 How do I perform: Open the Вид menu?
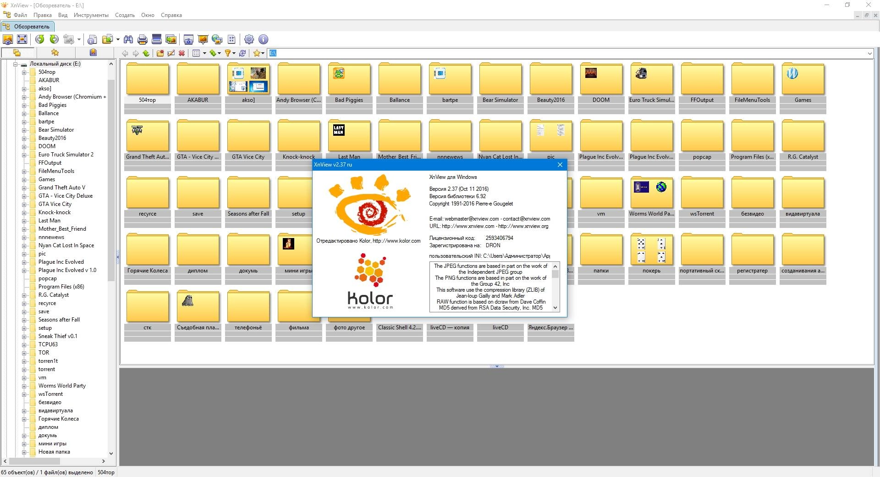pyautogui.click(x=63, y=15)
